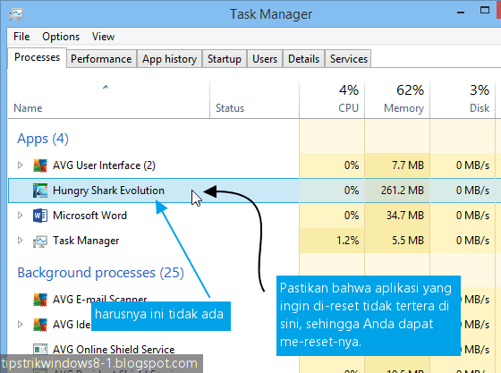Open the File menu

coord(21,37)
